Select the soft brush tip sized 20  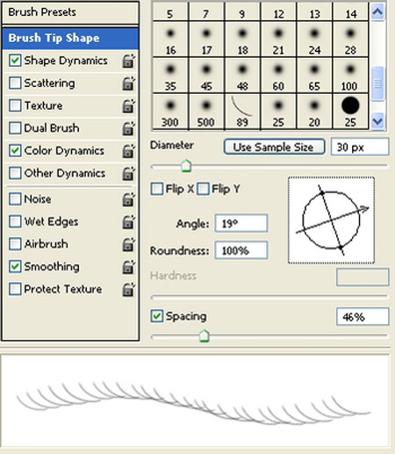pyautogui.click(x=314, y=112)
